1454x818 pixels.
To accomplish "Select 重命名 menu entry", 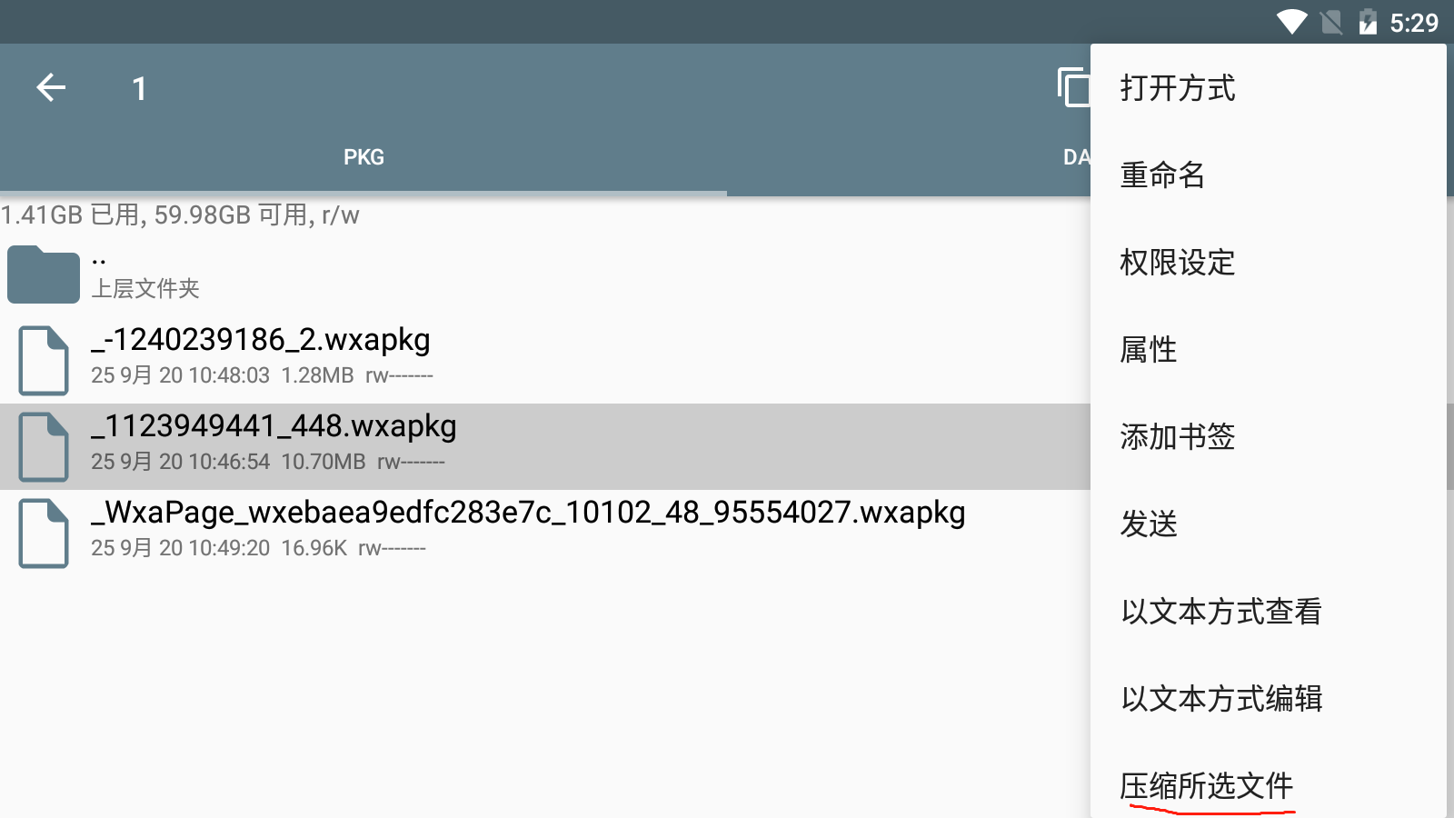I will 1269,175.
